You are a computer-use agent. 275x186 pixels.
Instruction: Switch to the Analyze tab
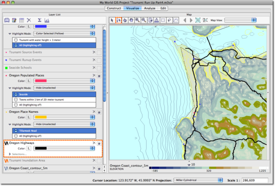tap(149, 8)
